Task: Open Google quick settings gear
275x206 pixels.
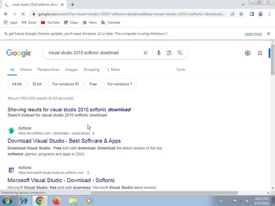Action: tap(247, 53)
